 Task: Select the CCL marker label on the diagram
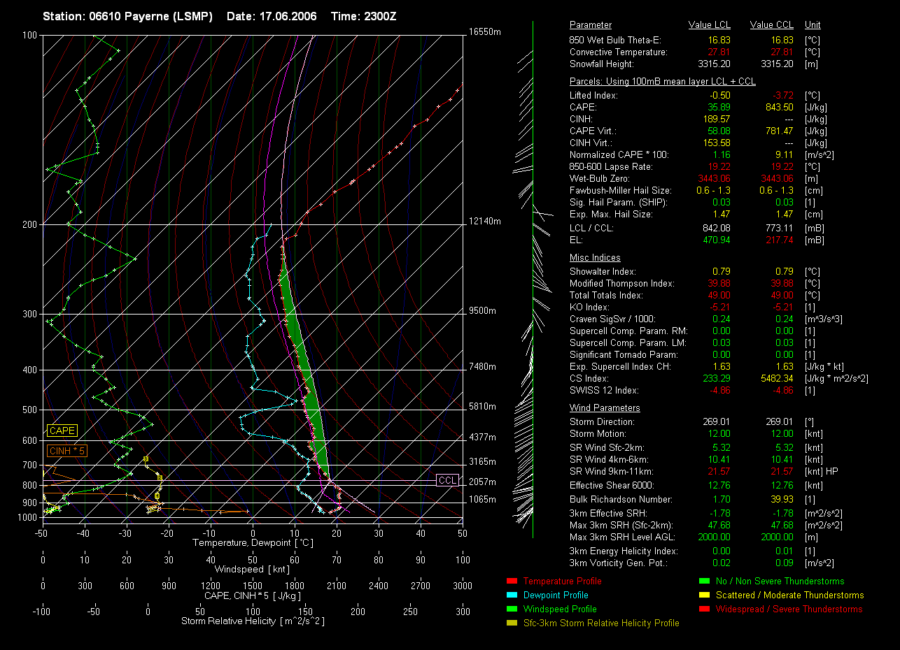447,480
